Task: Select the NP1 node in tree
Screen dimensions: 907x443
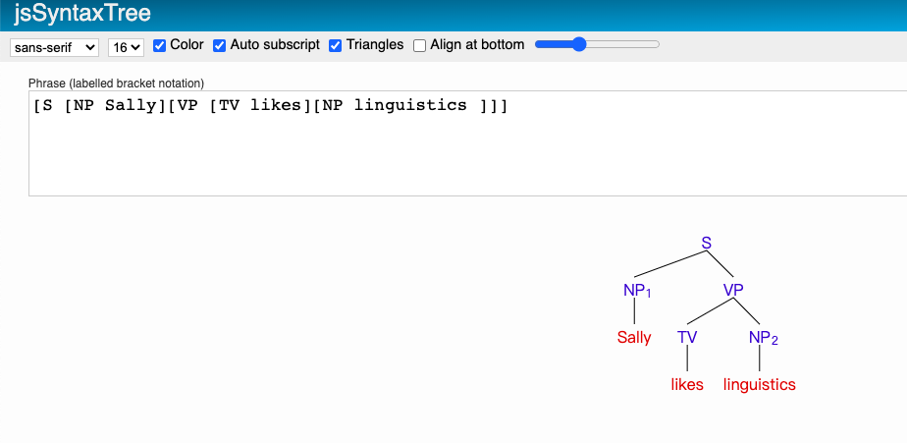Action: pos(637,291)
